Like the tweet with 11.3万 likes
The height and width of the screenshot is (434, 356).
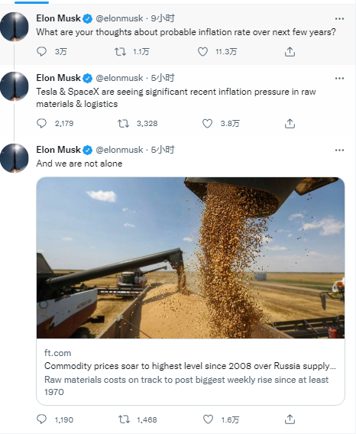click(202, 52)
